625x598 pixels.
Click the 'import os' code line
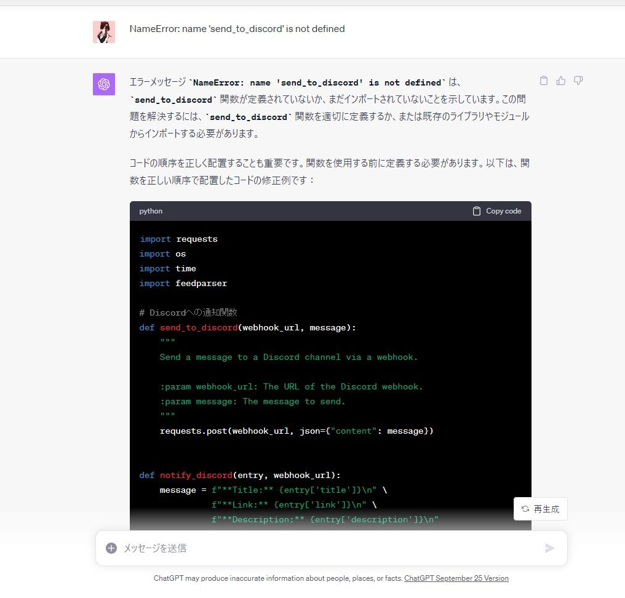(x=162, y=253)
